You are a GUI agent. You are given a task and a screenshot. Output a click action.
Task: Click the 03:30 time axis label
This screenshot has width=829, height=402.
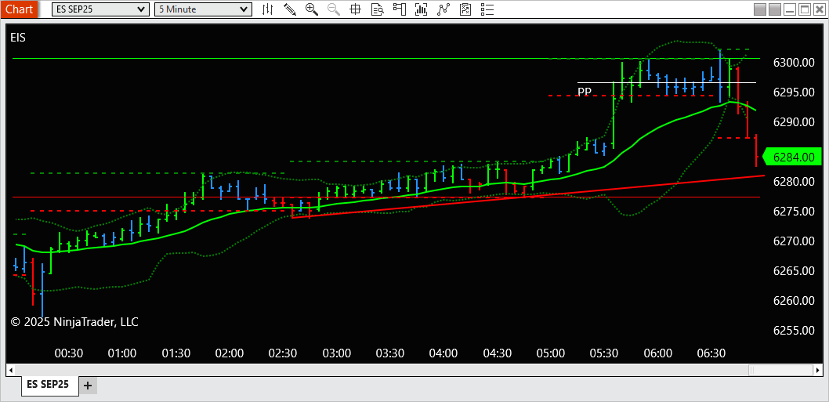[389, 353]
